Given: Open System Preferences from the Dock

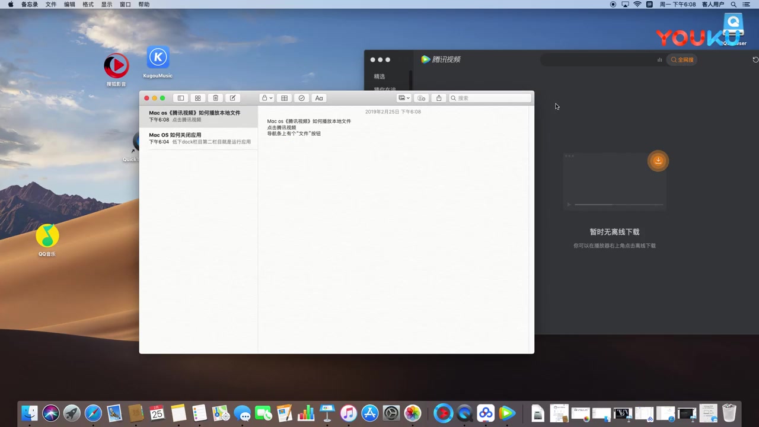Looking at the screenshot, I should [391, 413].
